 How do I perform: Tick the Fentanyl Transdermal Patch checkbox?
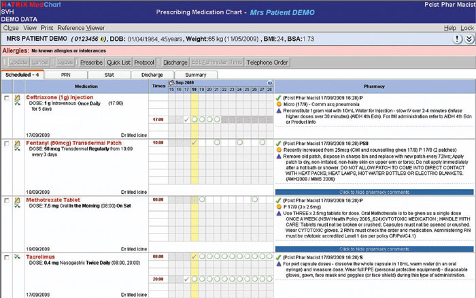coord(7,144)
